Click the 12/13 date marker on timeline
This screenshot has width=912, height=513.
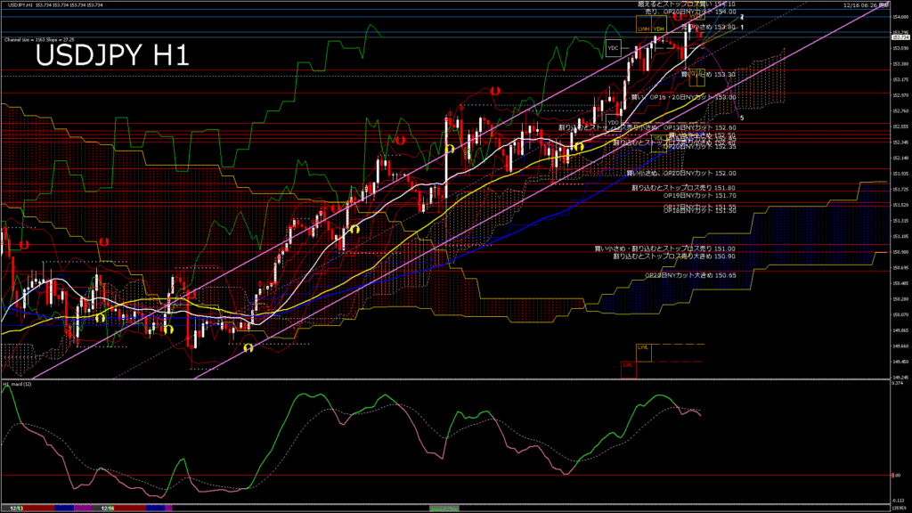[x=16, y=507]
